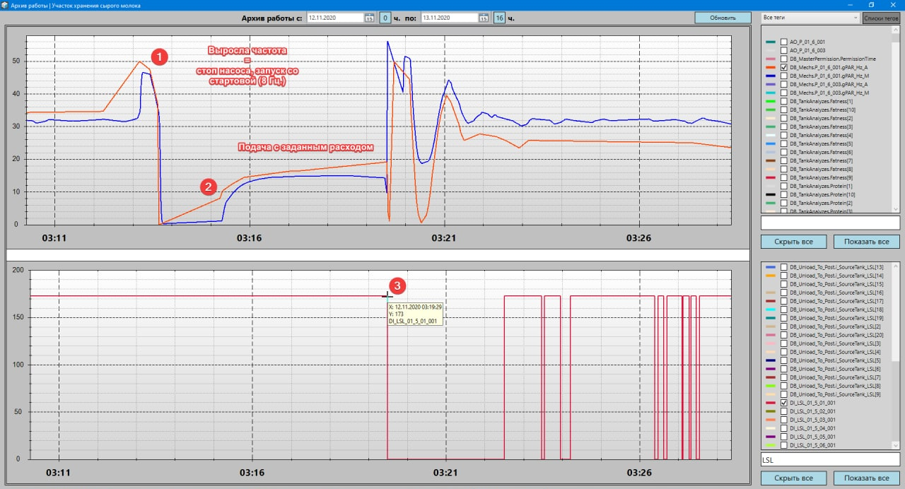Click the app icon in title bar
Viewport: 905px width, 489px height.
6,5
